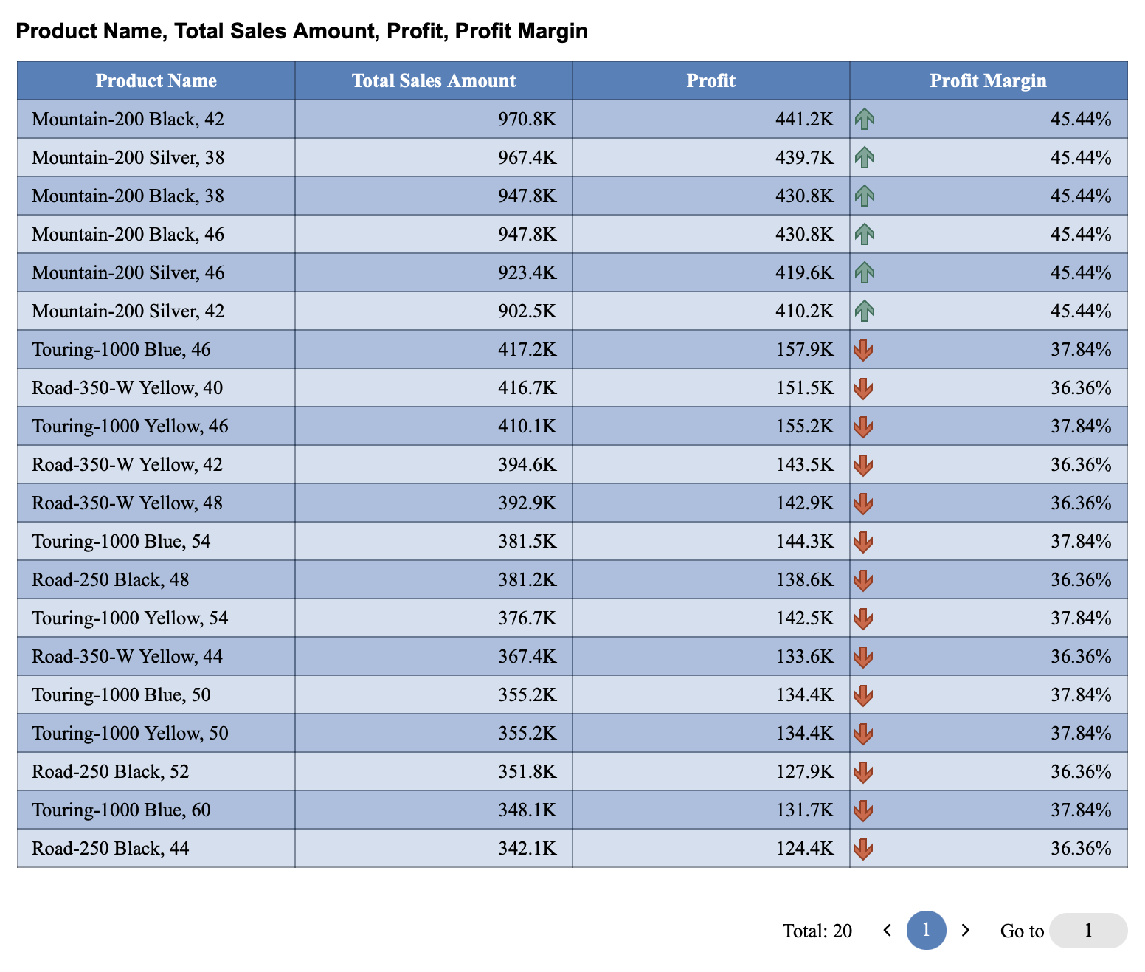Click down arrow icon for Road-350-W Yellow, 40
The height and width of the screenshot is (972, 1145).
pos(863,388)
